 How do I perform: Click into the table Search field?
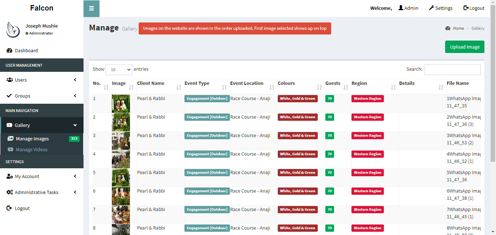coord(452,70)
